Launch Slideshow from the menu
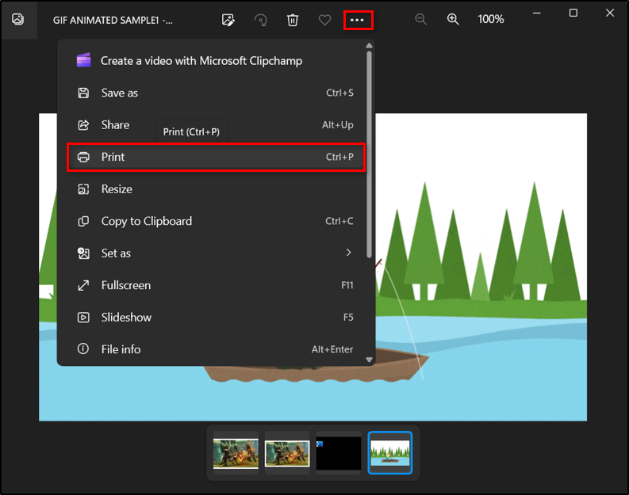Screen dimensions: 629x495 tap(216, 317)
